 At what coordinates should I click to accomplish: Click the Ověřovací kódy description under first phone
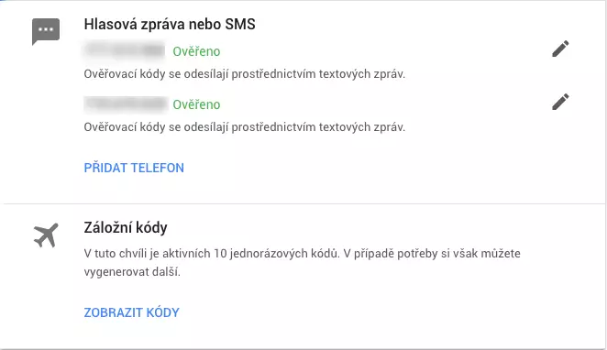245,74
